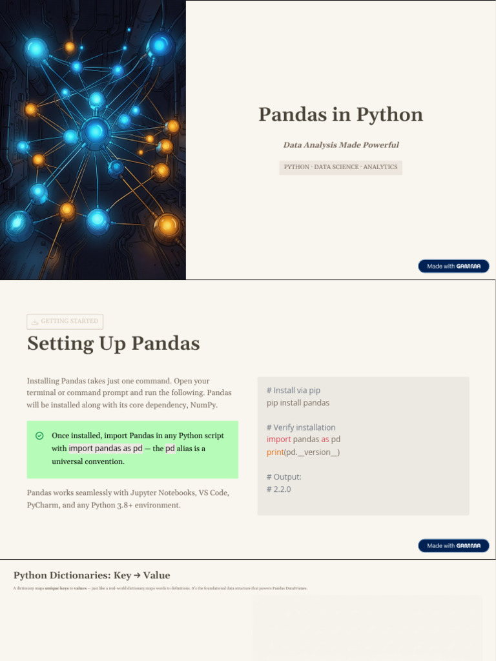
Task: Select inline import pandas as pd code in callout
Action: [x=105, y=448]
